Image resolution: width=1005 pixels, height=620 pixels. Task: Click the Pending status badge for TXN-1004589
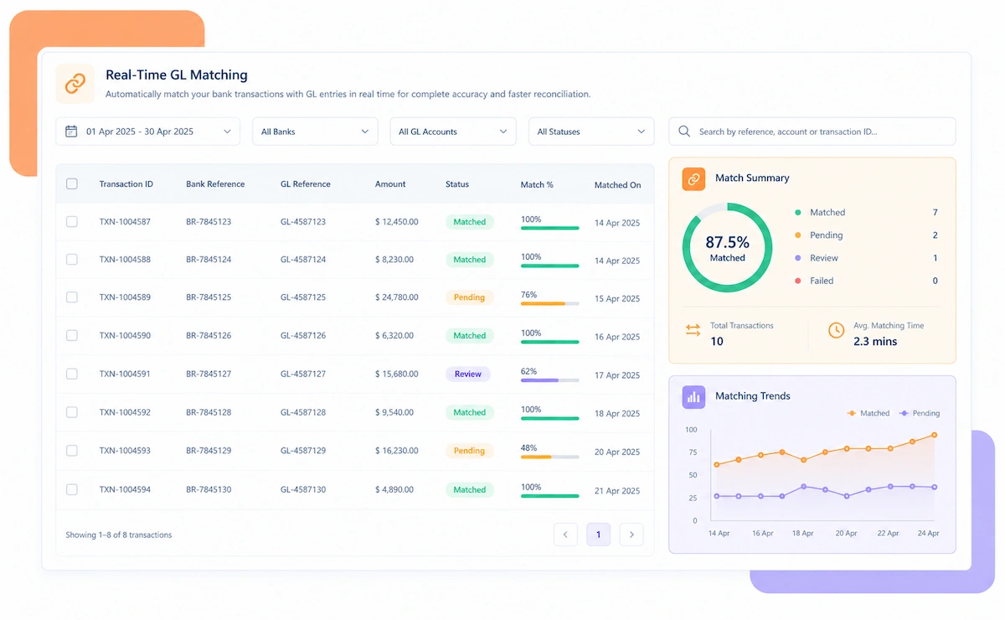(469, 297)
